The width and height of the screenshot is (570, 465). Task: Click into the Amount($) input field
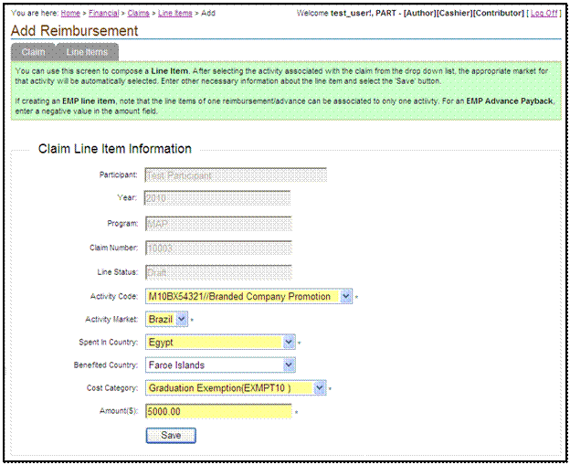coord(217,411)
